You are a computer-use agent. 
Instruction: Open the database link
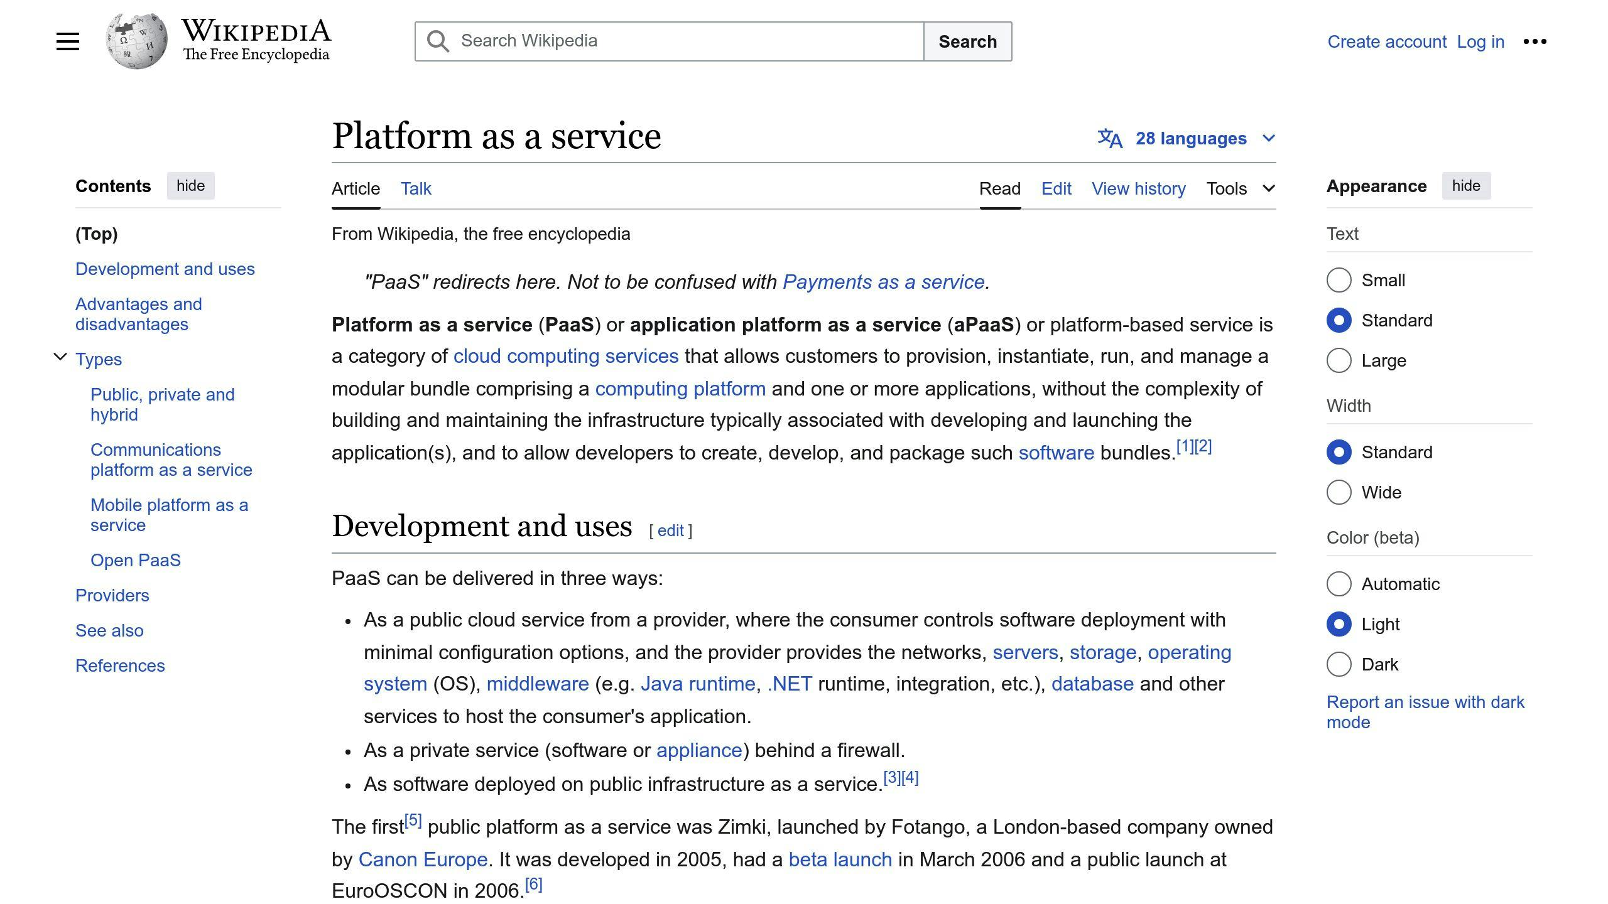tap(1092, 684)
